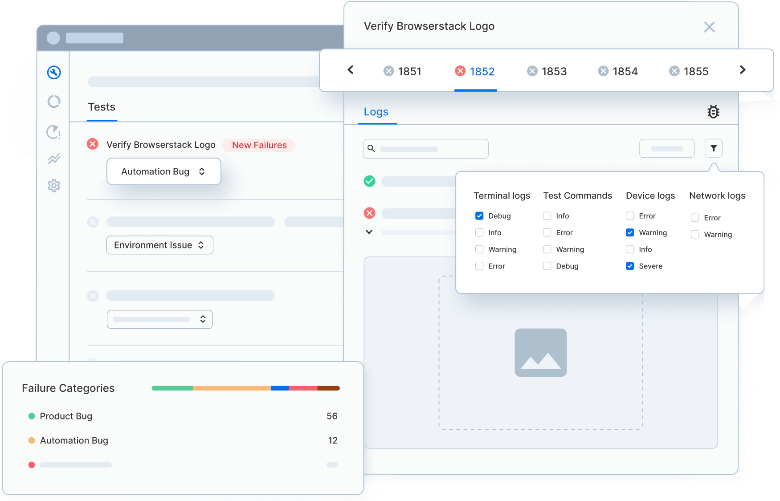Expand the collapsed log entry chevron
This screenshot has height=501, width=780.
click(x=369, y=232)
